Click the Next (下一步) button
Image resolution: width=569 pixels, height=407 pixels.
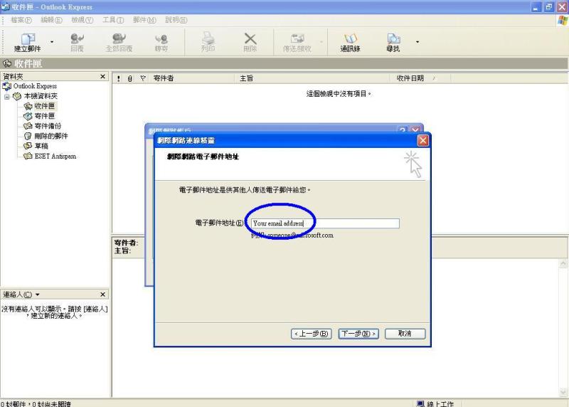(x=358, y=334)
